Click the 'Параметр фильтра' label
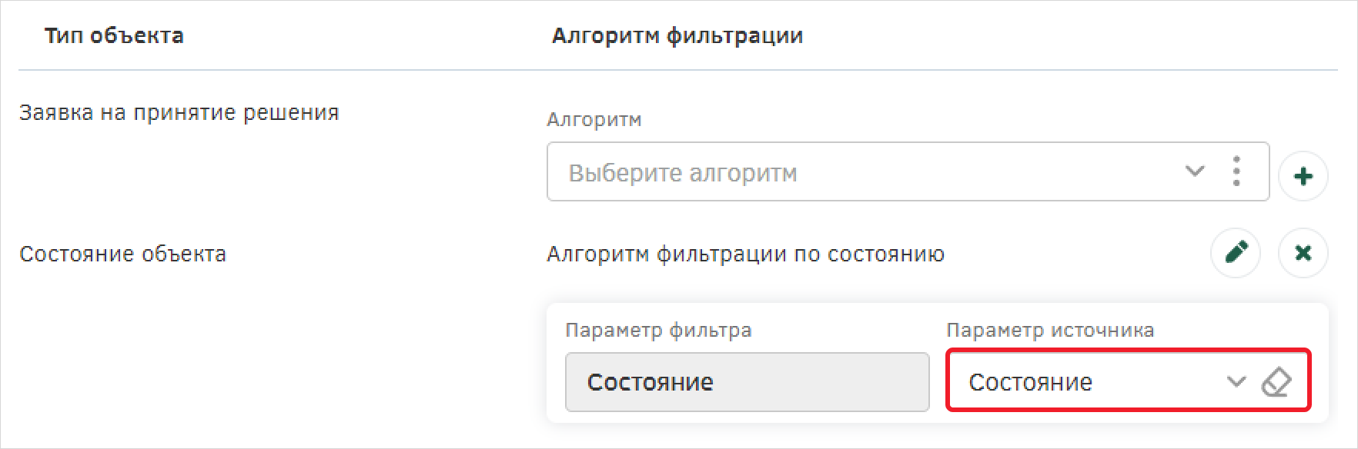Image resolution: width=1358 pixels, height=449 pixels. pos(658,331)
